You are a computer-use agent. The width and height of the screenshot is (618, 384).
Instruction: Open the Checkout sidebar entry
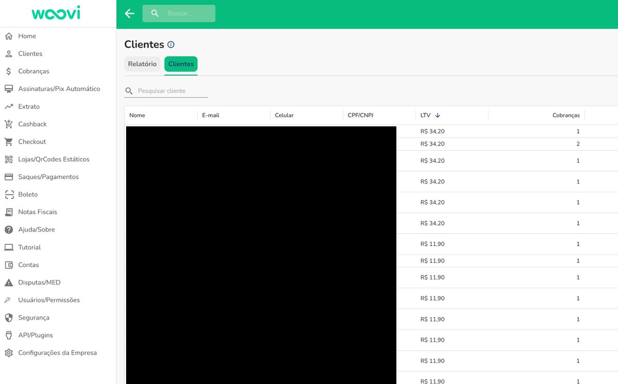58,142
